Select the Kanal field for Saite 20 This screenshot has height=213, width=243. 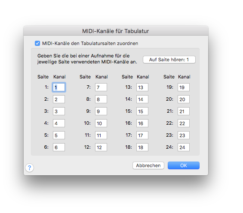(184, 99)
